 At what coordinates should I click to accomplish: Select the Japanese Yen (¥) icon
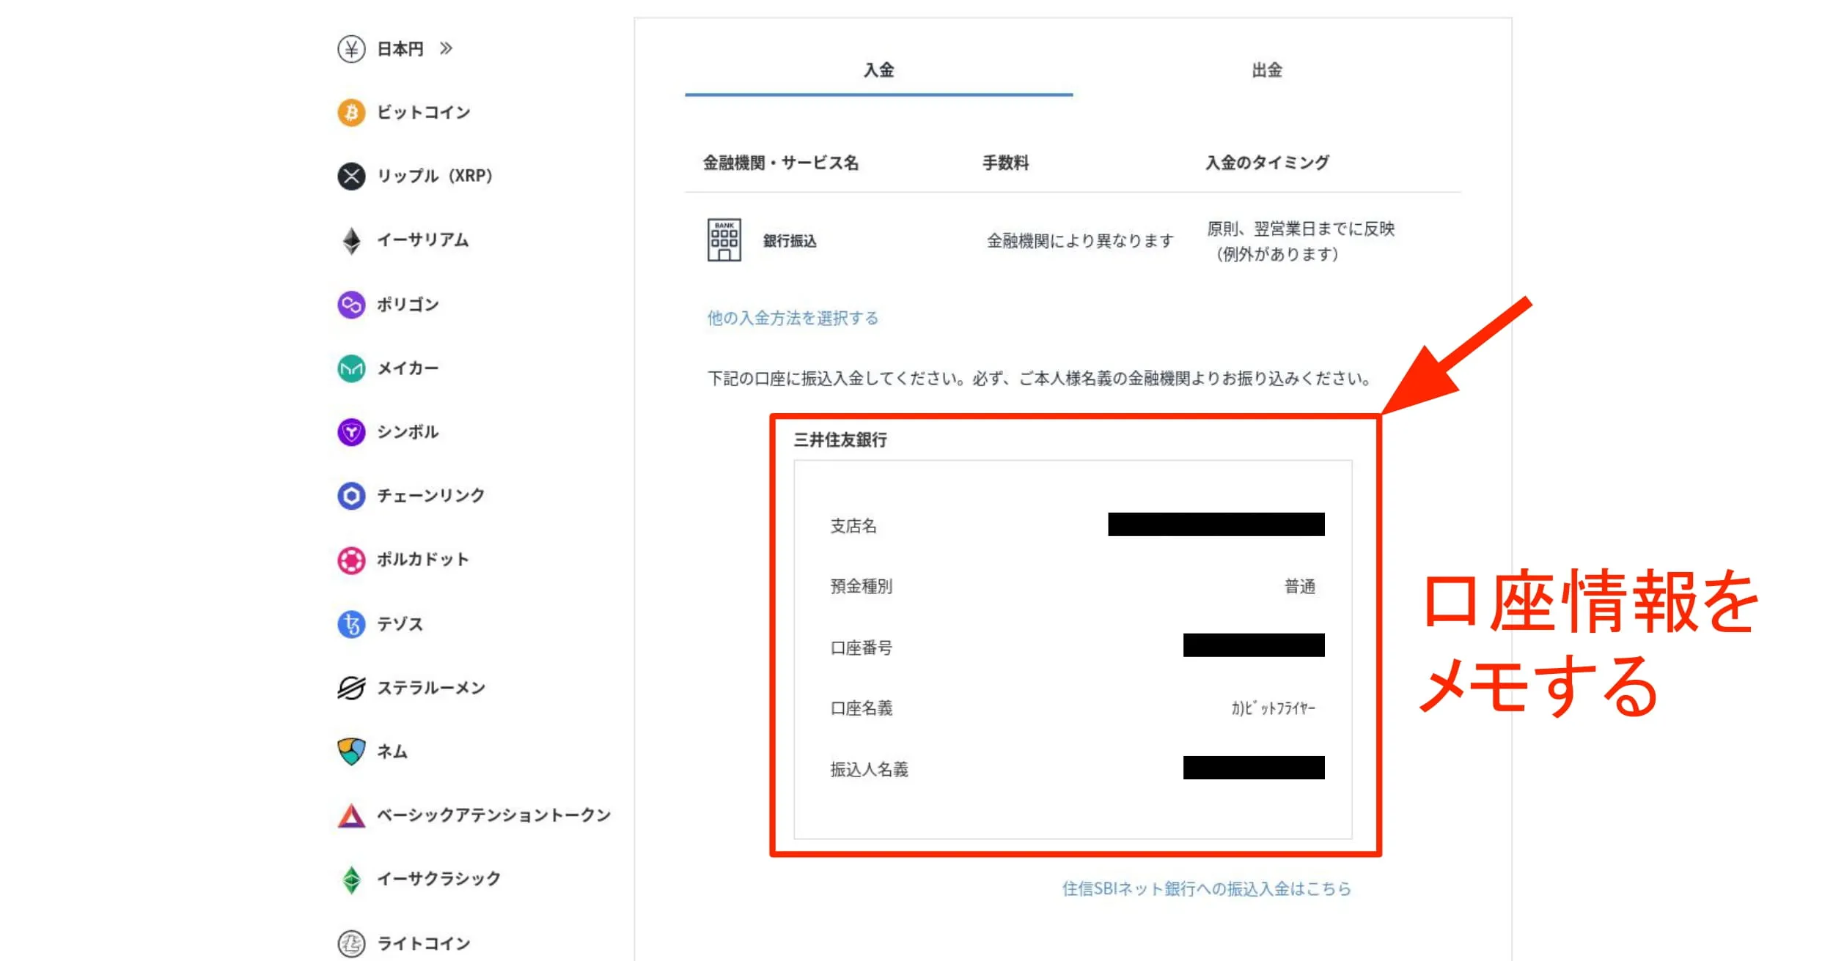click(x=352, y=48)
